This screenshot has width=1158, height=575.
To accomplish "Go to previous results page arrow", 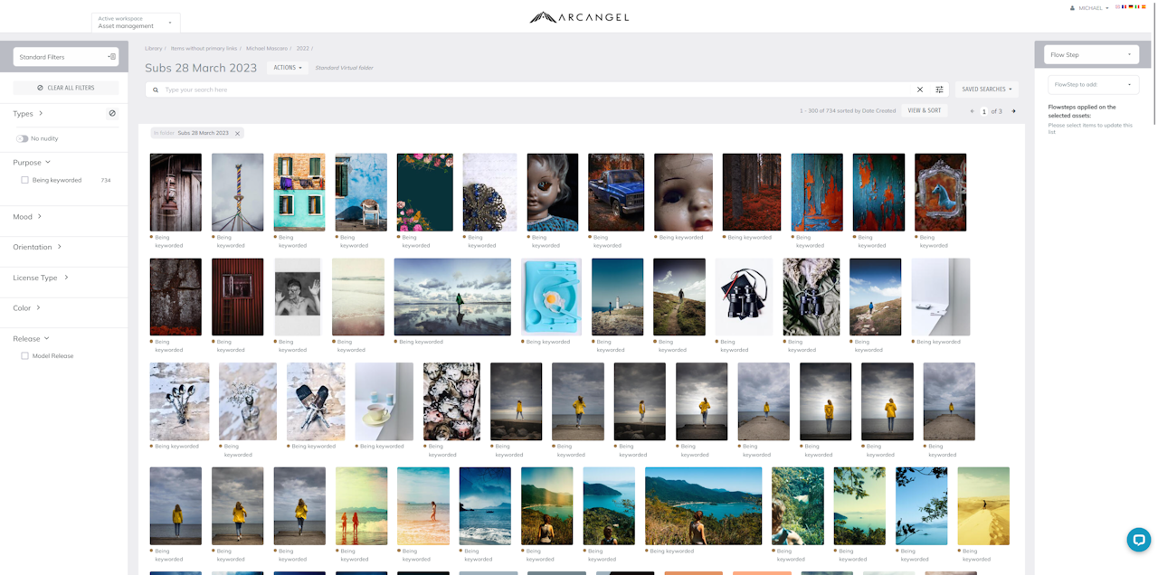I will pyautogui.click(x=972, y=111).
